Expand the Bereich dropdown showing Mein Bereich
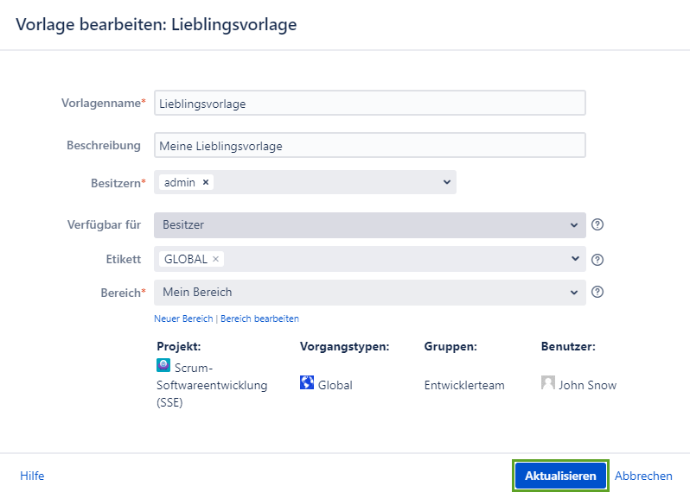Image resolution: width=690 pixels, height=492 pixels. [574, 293]
